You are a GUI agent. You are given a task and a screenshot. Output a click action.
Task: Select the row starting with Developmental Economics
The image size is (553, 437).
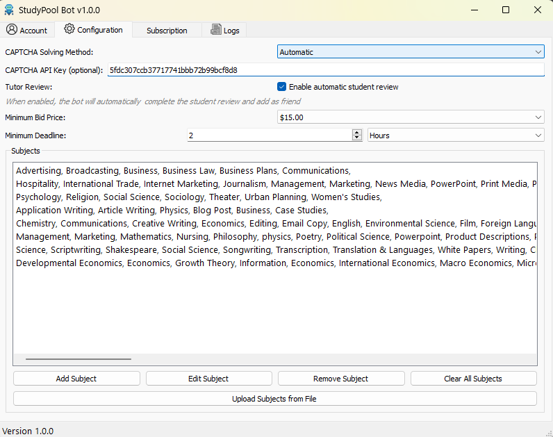[x=275, y=263]
